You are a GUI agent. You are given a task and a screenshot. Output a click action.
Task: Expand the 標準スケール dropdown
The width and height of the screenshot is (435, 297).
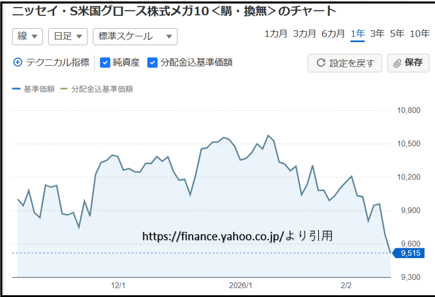135,36
